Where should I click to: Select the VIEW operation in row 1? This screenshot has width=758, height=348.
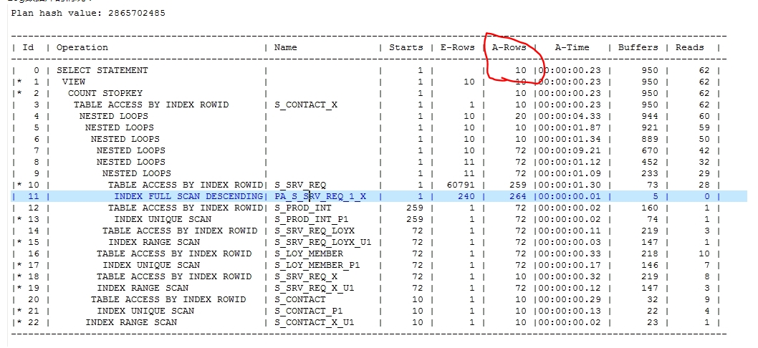(74, 82)
